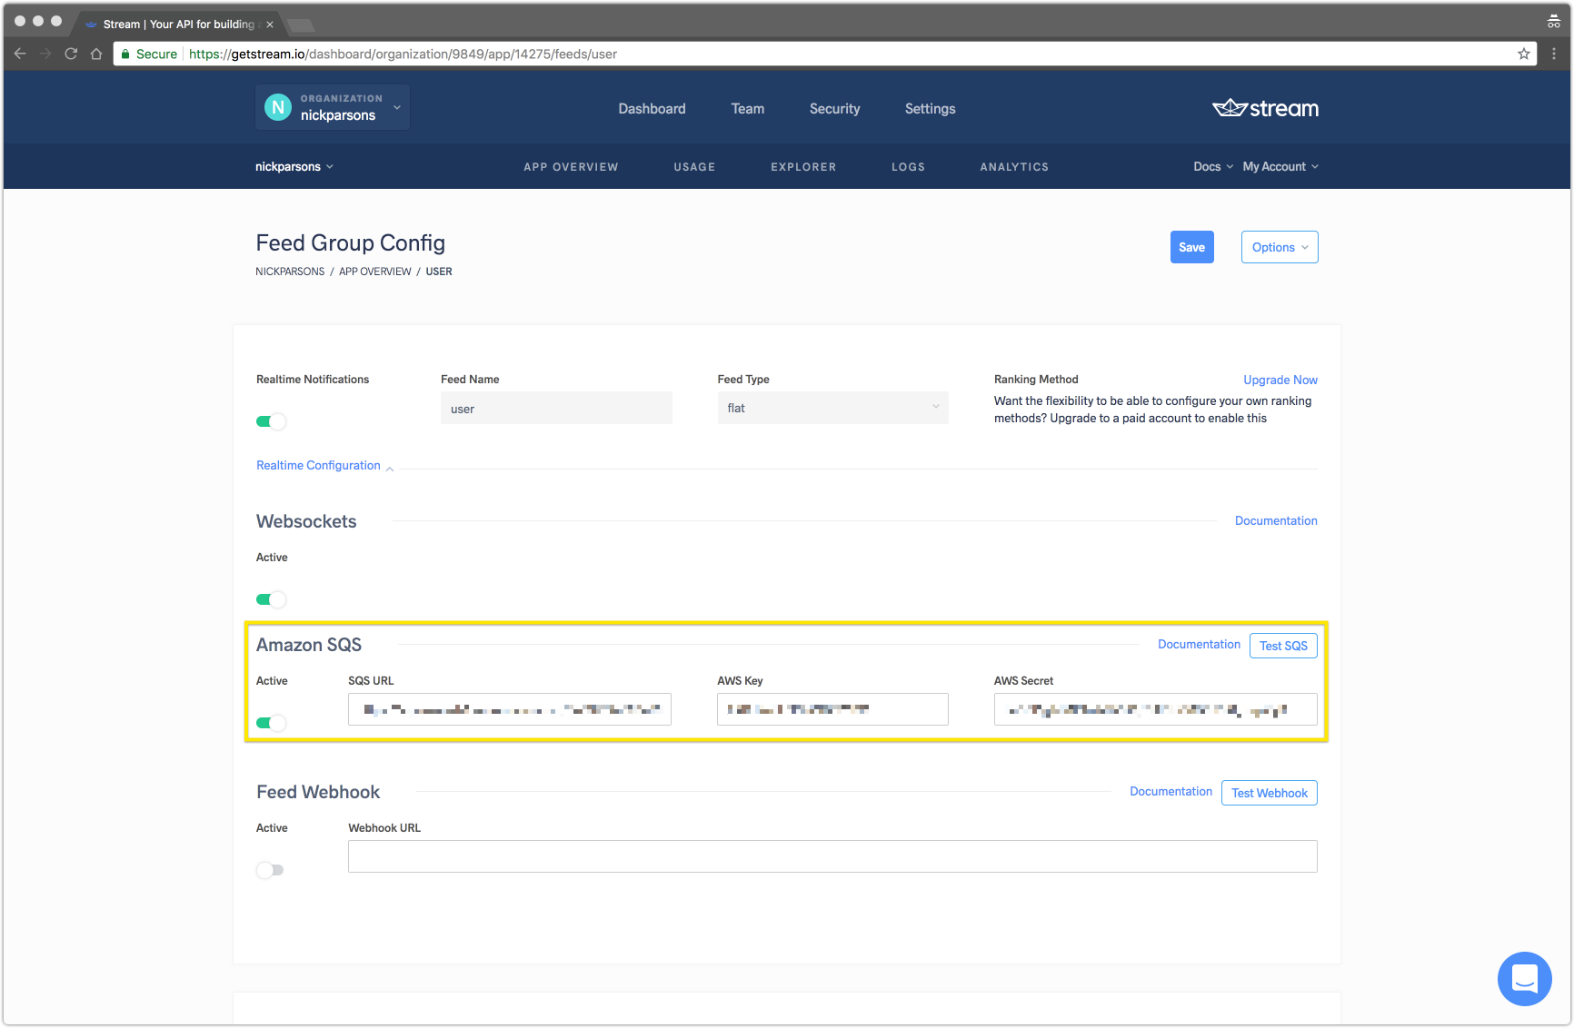
Task: Open the My Account menu
Action: click(x=1280, y=166)
